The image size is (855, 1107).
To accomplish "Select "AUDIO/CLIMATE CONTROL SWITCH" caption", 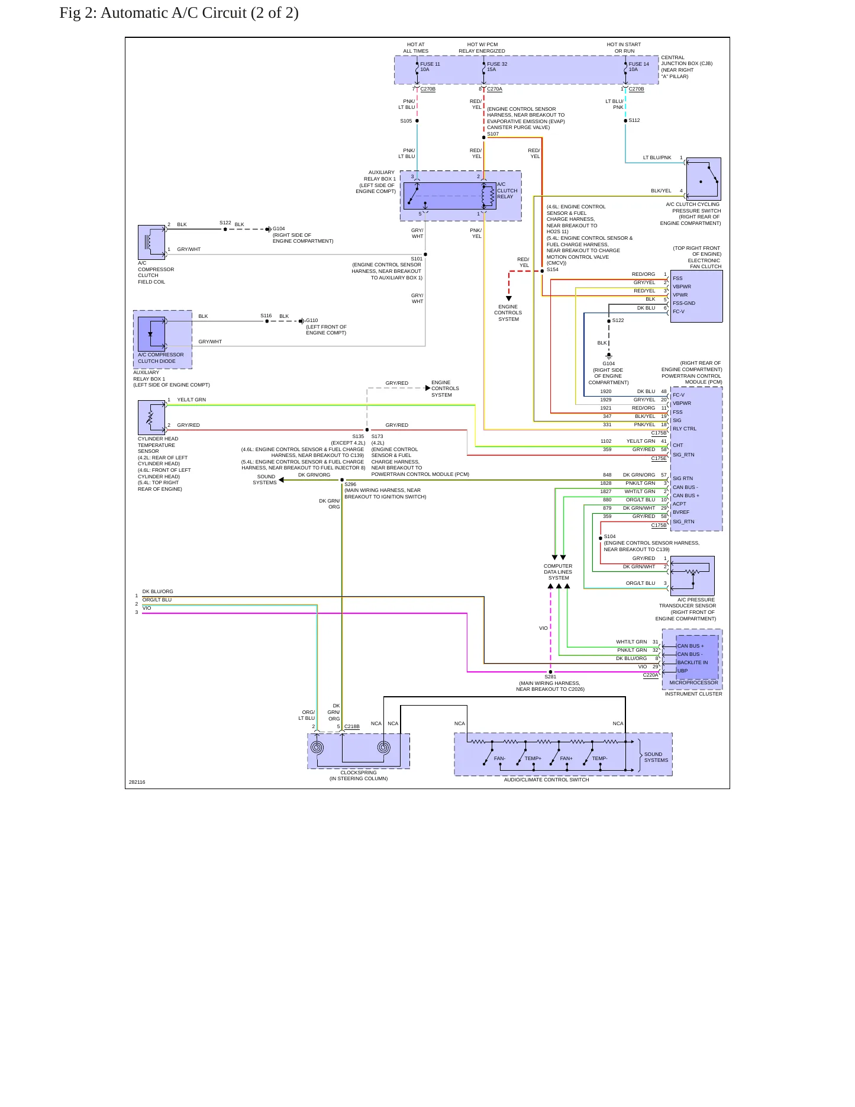I will (x=547, y=780).
